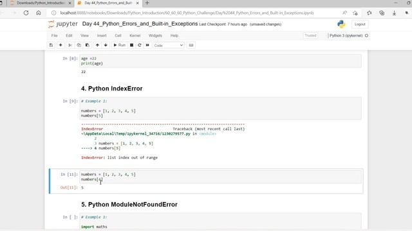Screen dimensions: 412x231
Task: Close the Day 44_Python_Errors tab
Action: click(137, 3)
